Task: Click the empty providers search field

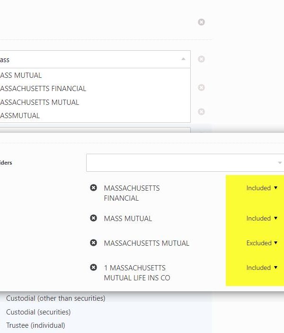Action: coord(180,163)
